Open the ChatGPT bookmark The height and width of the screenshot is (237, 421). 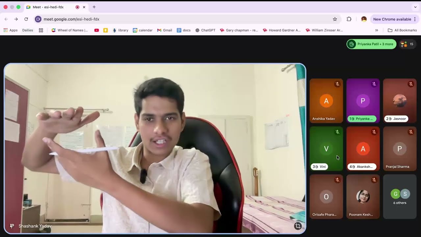coord(205,30)
